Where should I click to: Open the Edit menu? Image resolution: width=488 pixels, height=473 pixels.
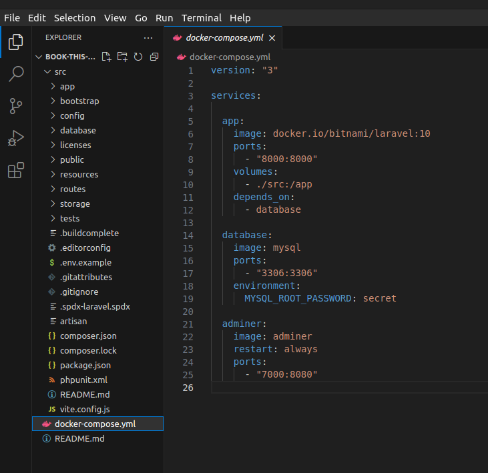click(x=37, y=18)
